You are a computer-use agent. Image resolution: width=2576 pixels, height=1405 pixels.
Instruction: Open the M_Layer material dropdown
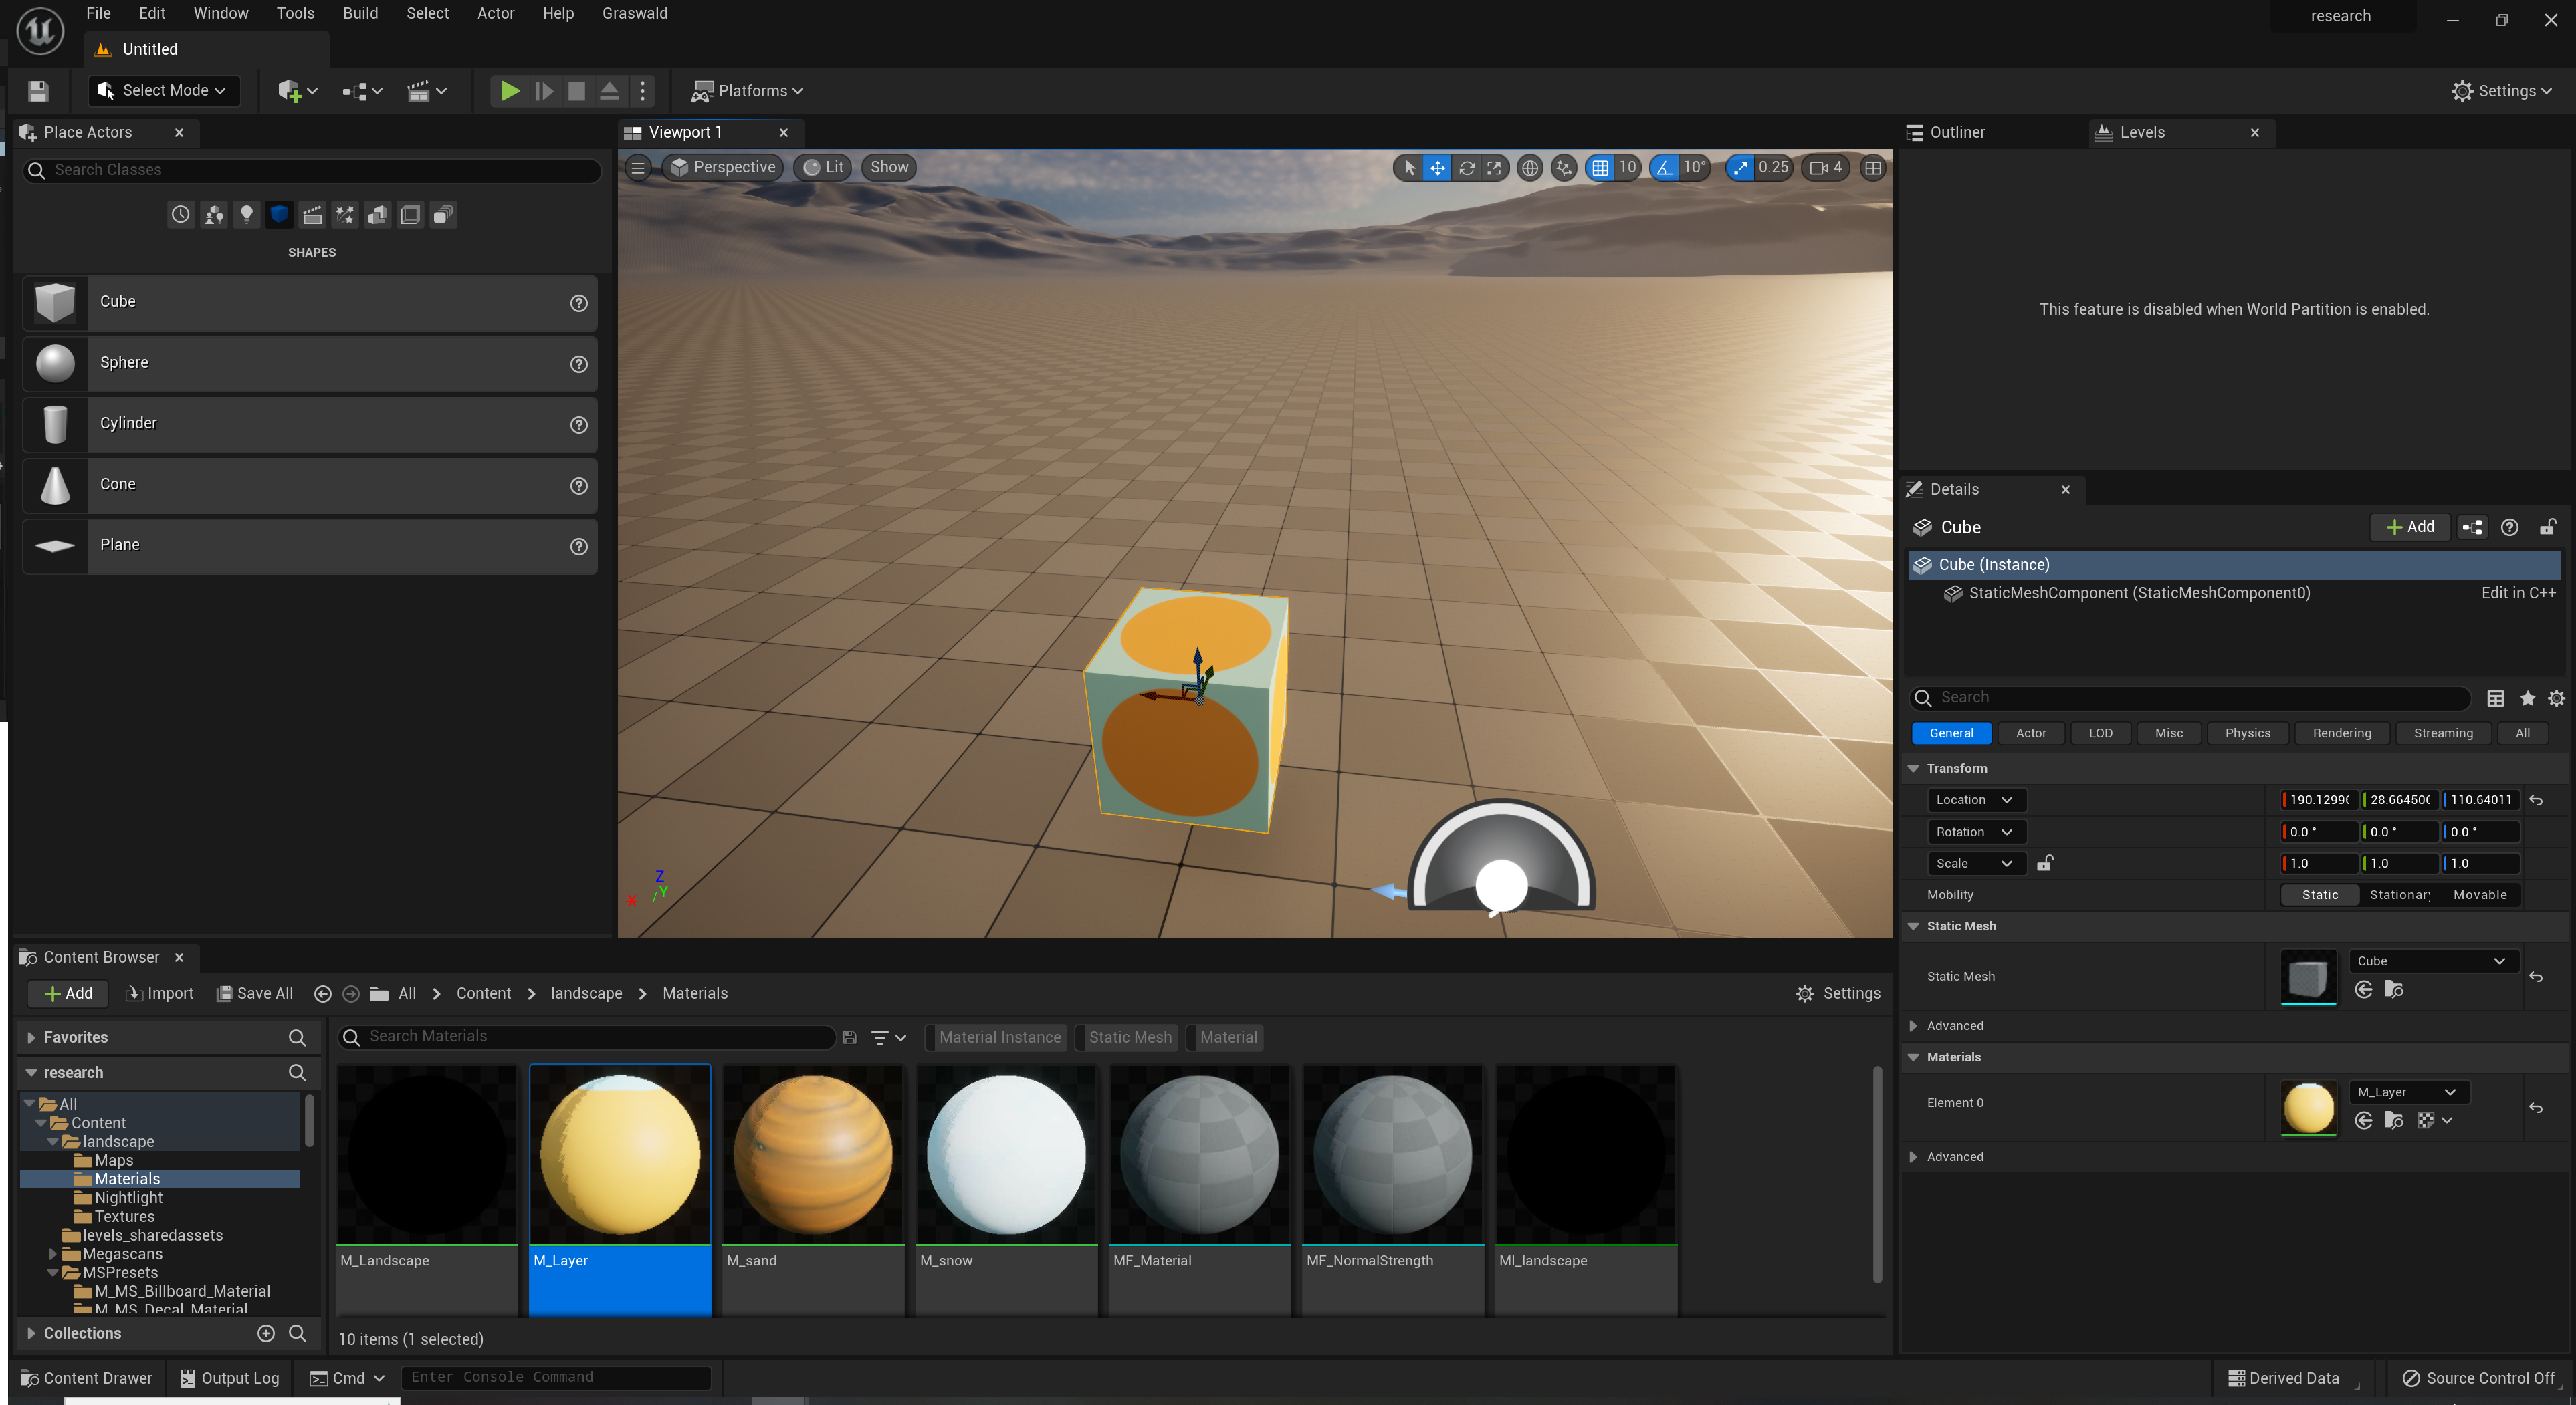click(2406, 1092)
